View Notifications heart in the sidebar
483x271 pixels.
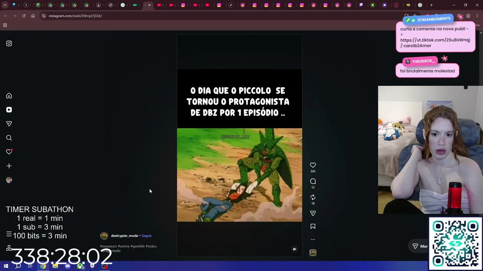tap(9, 152)
